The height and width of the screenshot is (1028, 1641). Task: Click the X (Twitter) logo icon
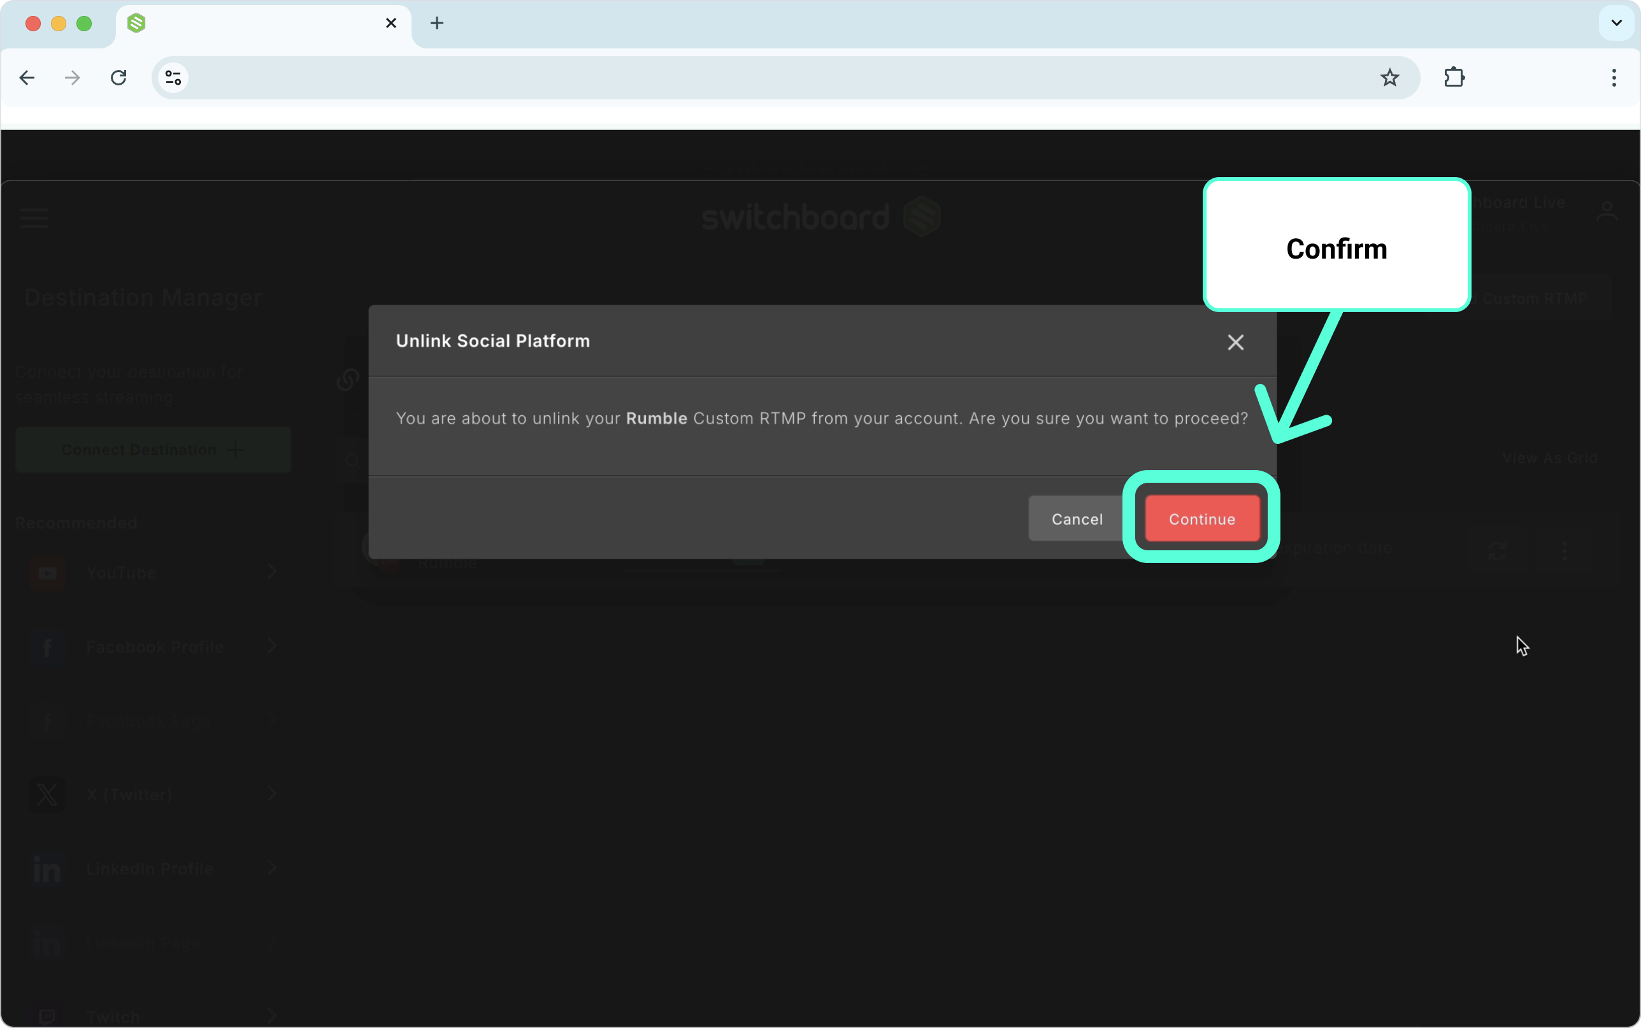tap(48, 794)
